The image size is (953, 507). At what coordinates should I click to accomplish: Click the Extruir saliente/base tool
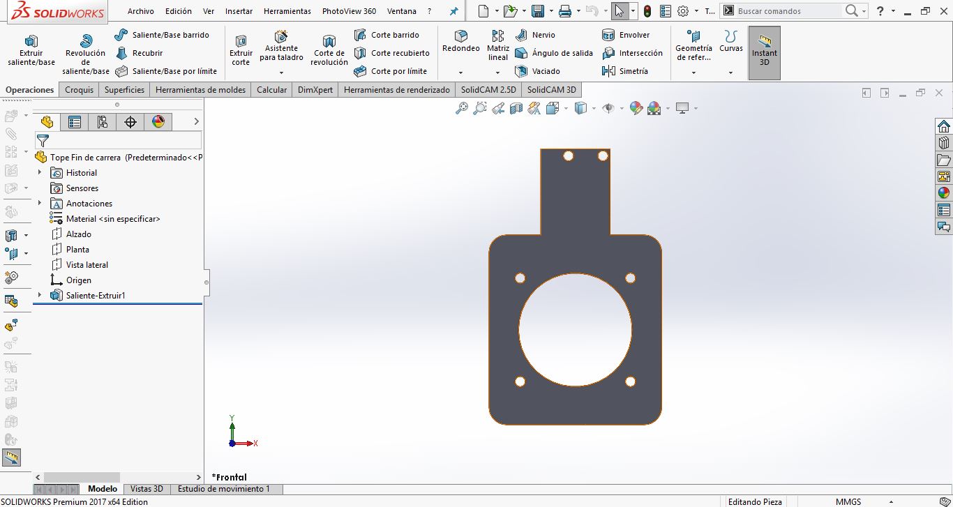pyautogui.click(x=31, y=50)
